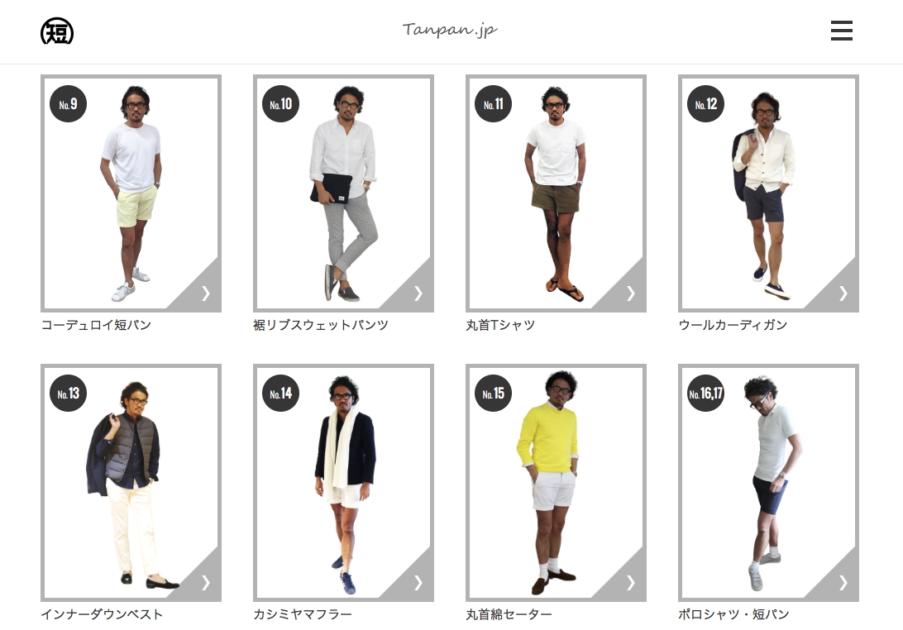The height and width of the screenshot is (630, 903).
Task: Select the 丸首Tシャツ outfit photo
Action: 556,193
